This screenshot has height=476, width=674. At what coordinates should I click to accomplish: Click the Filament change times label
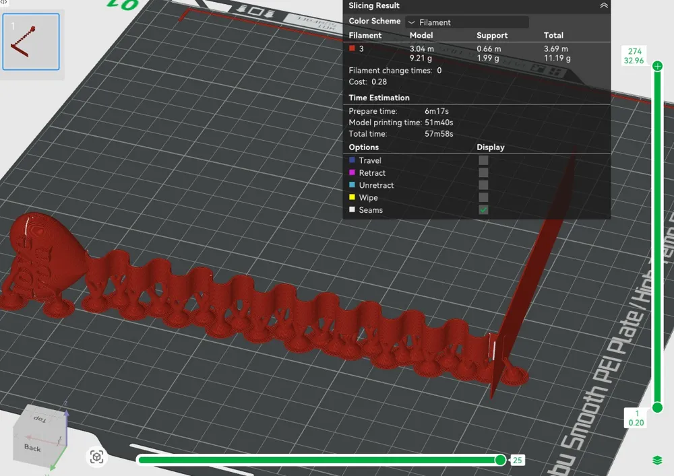coord(390,71)
